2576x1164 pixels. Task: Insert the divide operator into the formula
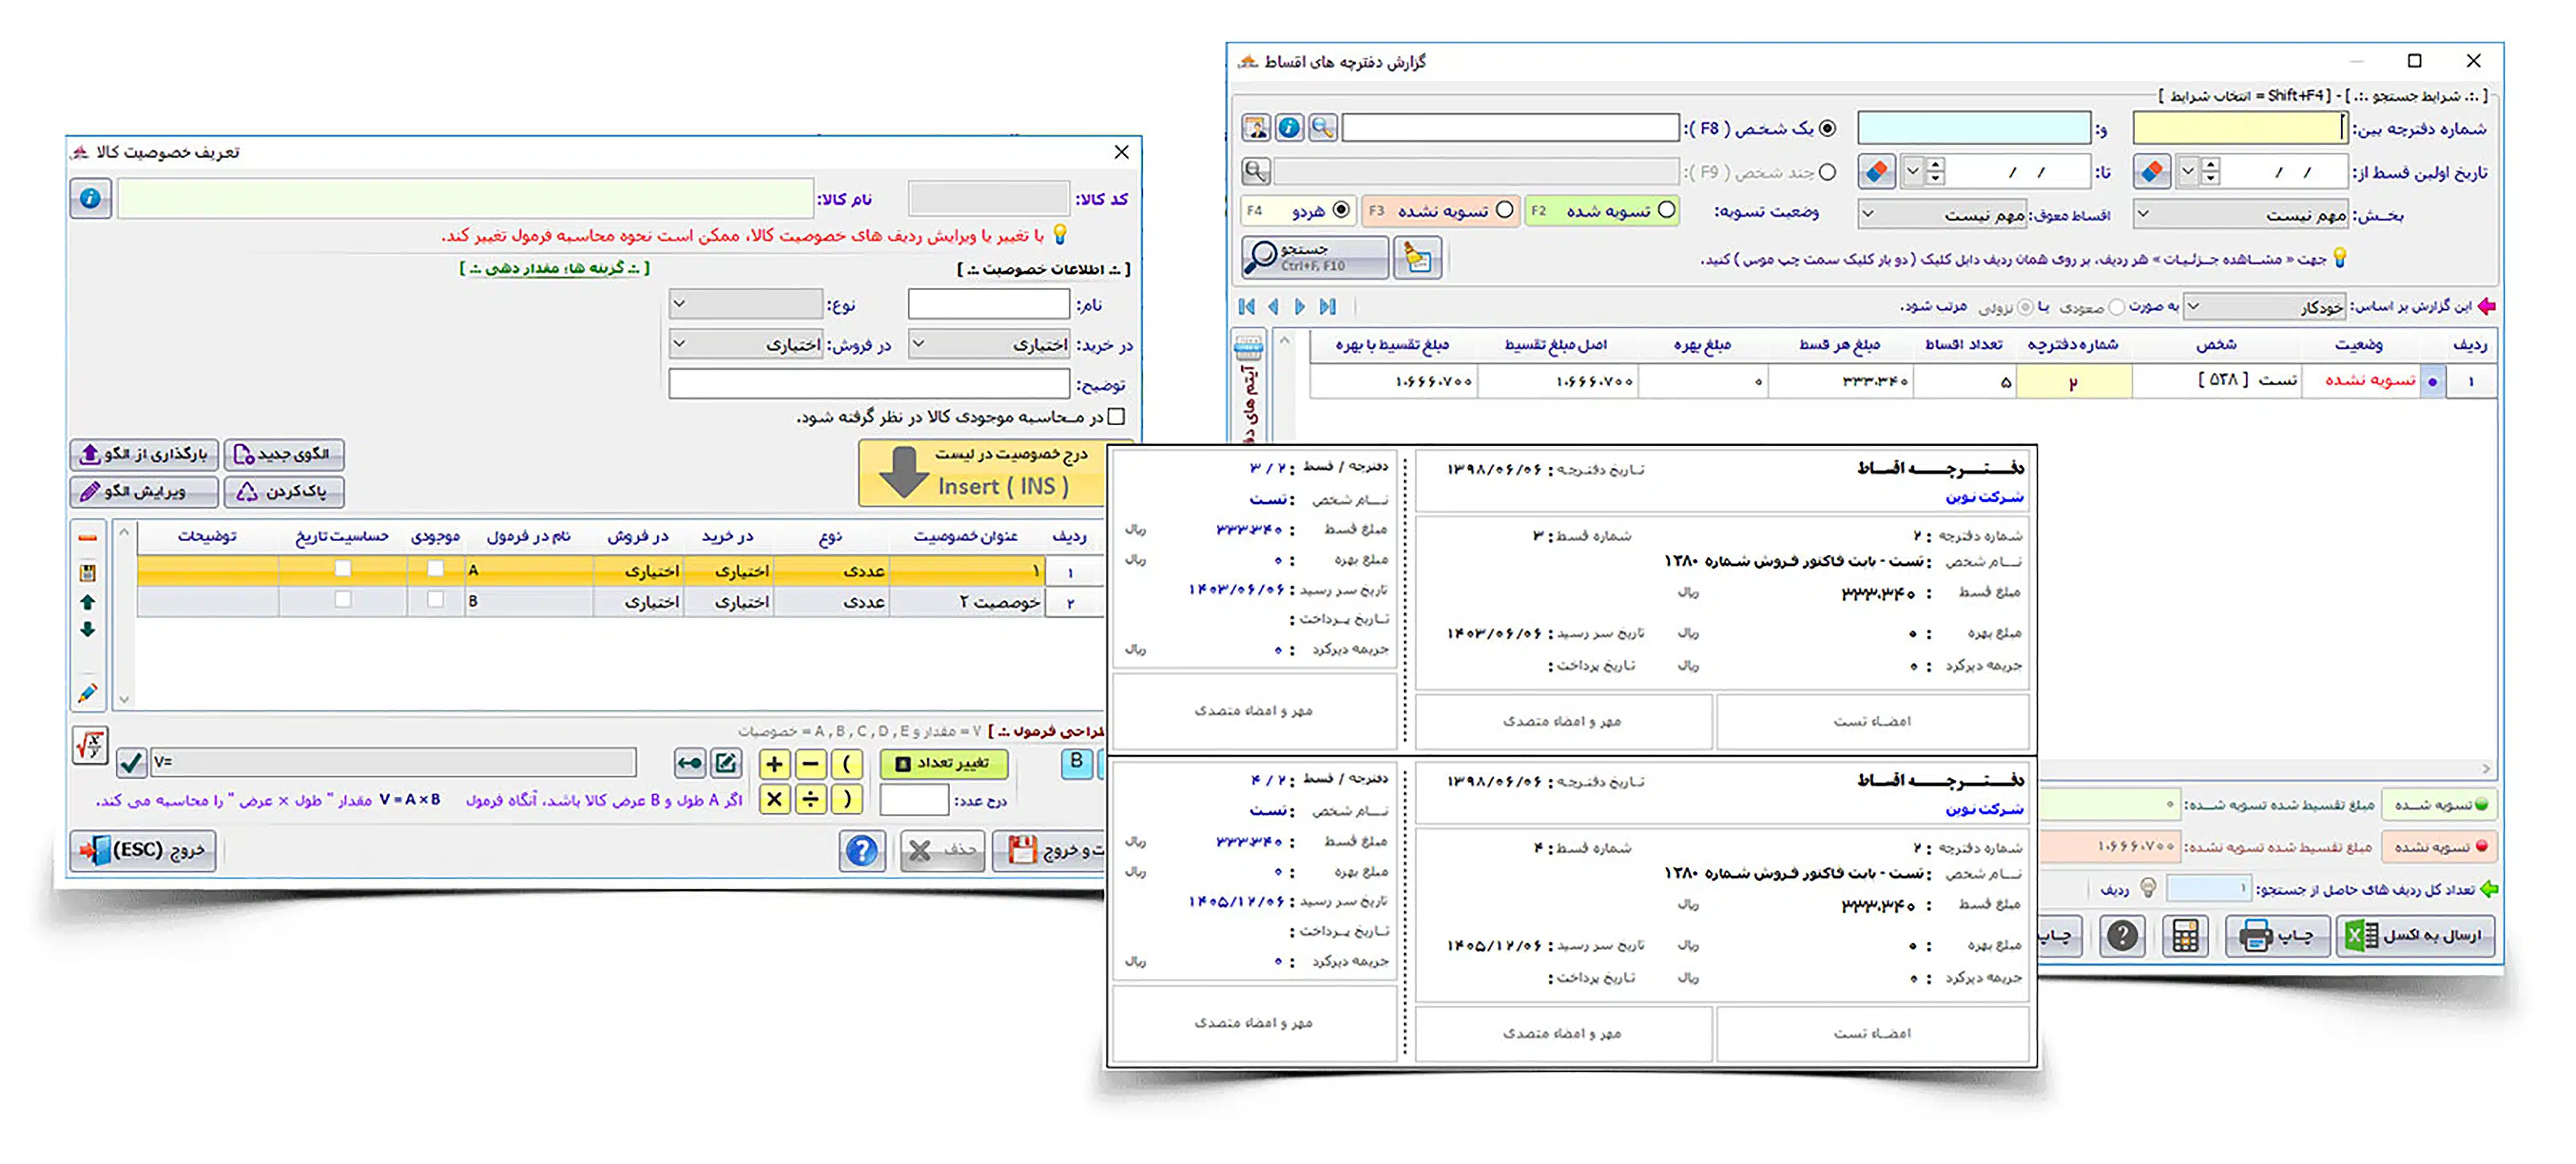811,798
